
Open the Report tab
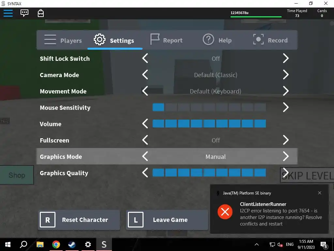click(166, 40)
